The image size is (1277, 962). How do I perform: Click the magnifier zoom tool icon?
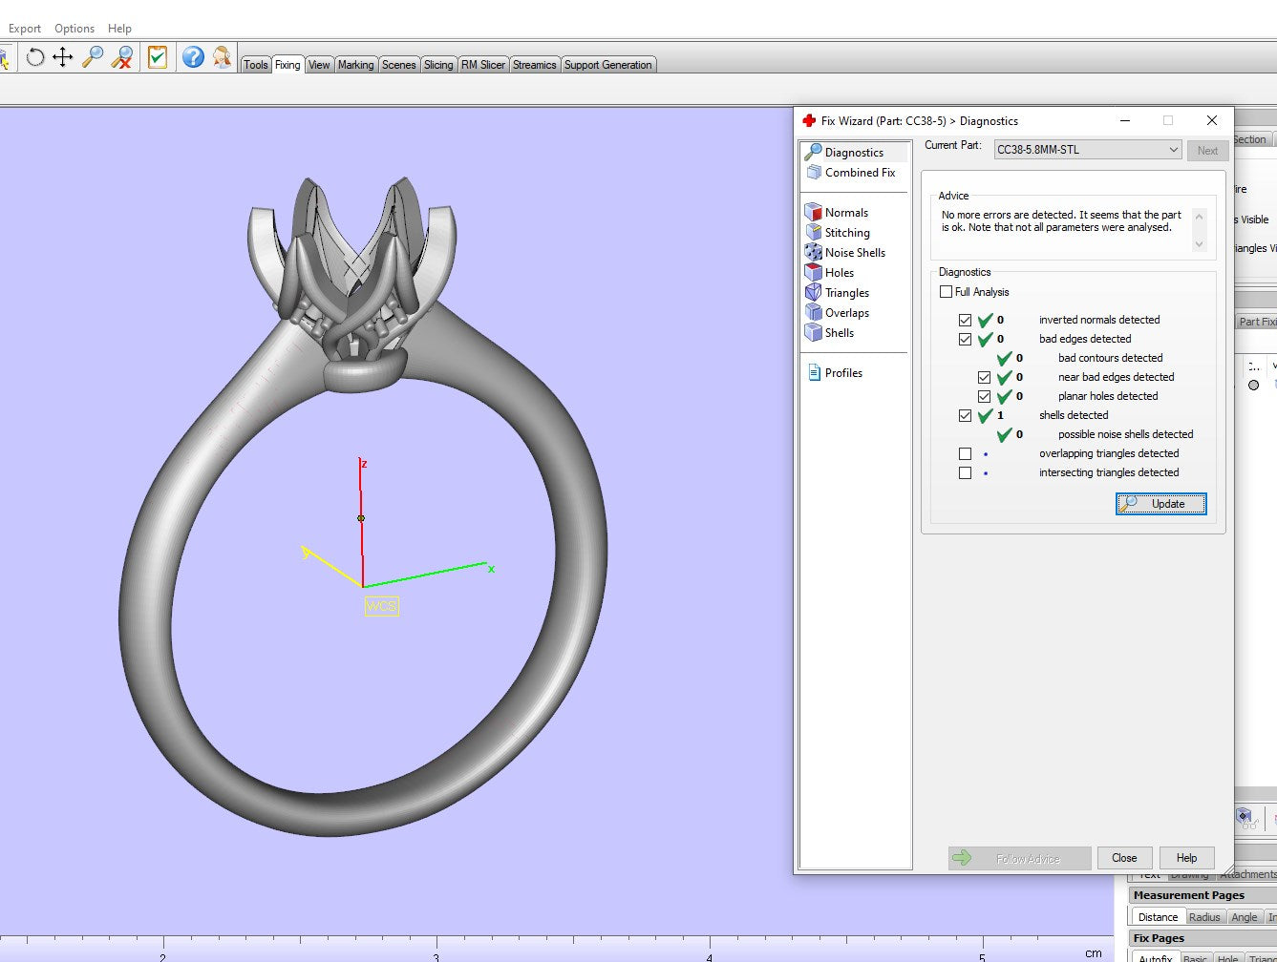click(93, 57)
